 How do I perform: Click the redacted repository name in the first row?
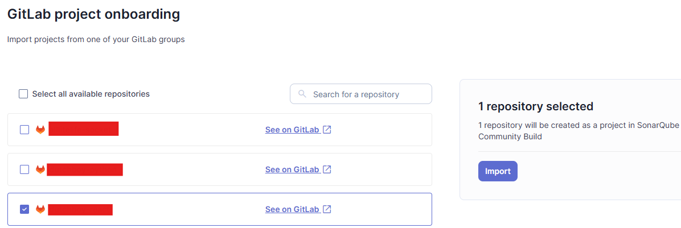[x=84, y=128]
